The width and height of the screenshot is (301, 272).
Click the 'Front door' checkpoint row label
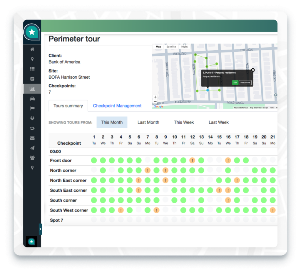[61, 161]
